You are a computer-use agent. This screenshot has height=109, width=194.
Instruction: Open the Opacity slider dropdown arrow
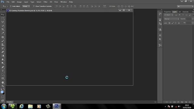tap(193, 19)
